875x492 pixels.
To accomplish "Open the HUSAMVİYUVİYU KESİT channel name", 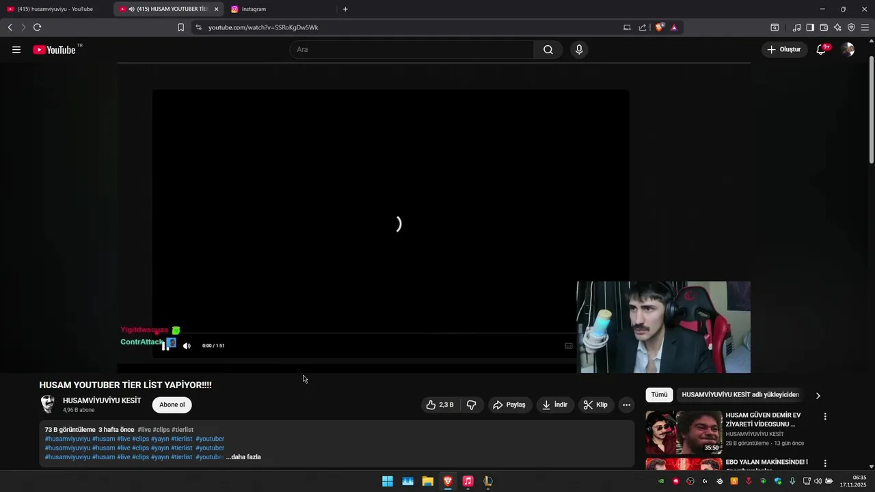I will (x=102, y=400).
